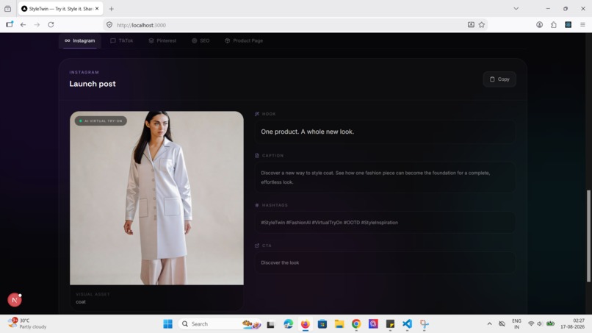Click the visual asset coat label
Image resolution: width=592 pixels, height=333 pixels.
[81, 301]
